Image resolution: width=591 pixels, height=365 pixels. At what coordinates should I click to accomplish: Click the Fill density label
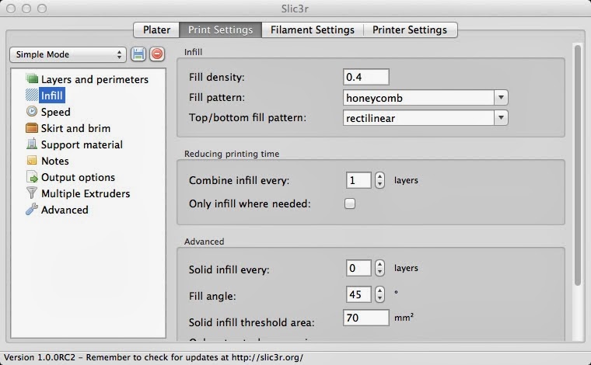point(217,77)
